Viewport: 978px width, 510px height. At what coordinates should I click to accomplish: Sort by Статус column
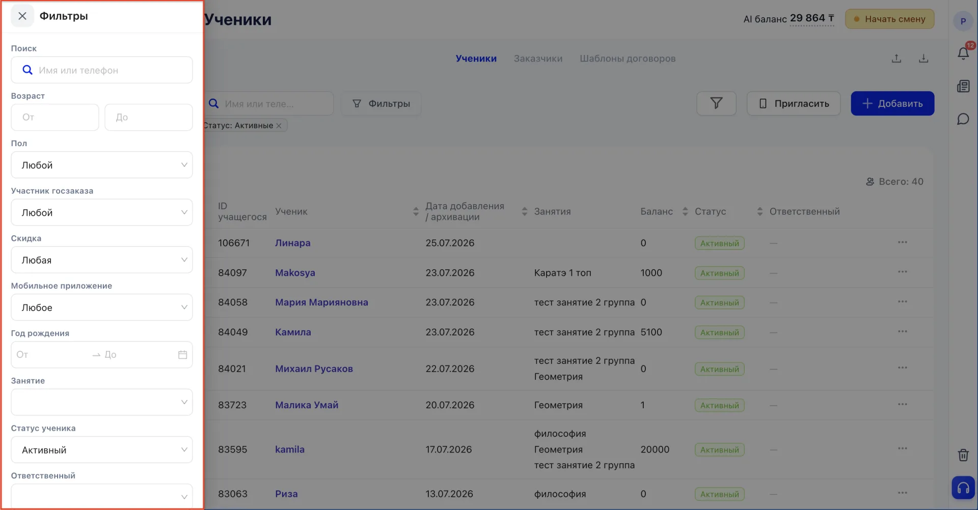coord(760,211)
